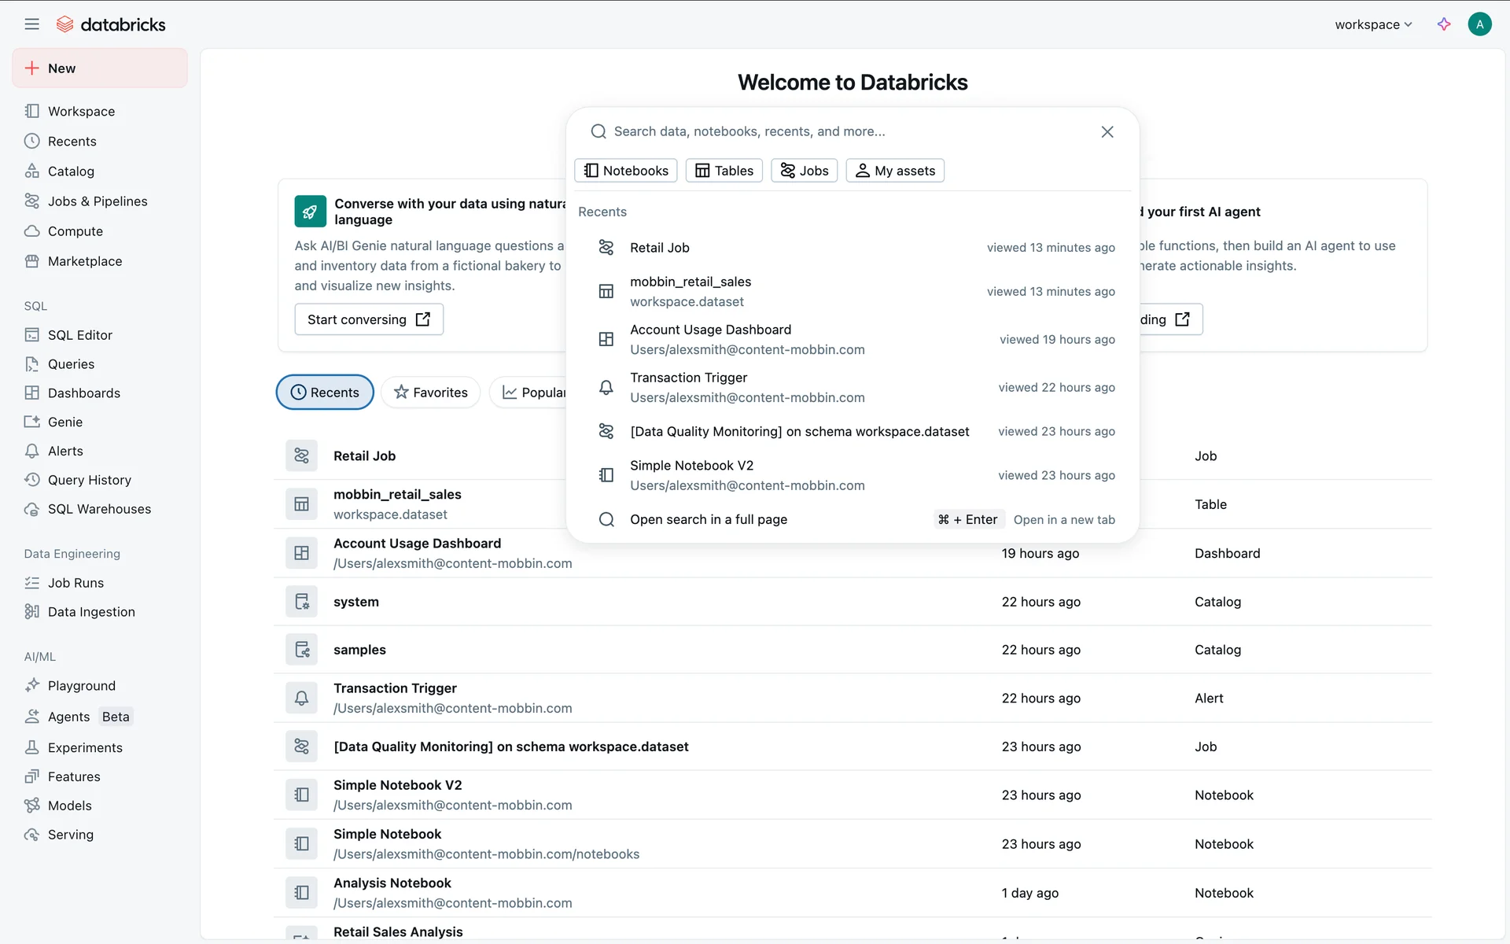Click the user avatar icon

(1479, 24)
